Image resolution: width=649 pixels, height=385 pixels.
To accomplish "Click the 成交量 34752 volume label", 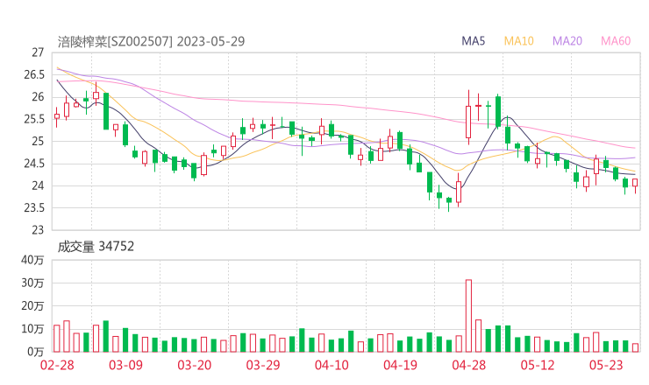I will (96, 247).
